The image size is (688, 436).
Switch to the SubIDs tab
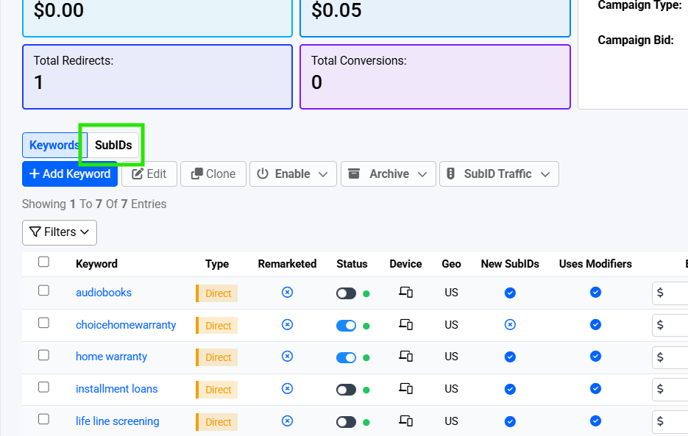[x=113, y=145]
